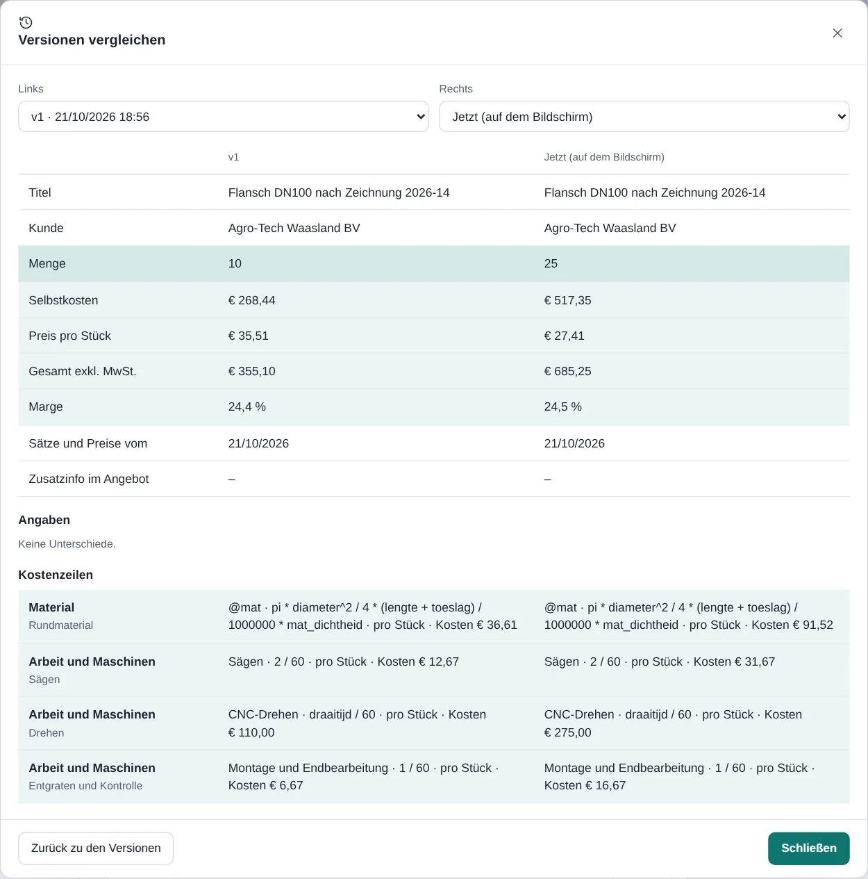
Task: Click the Drehen cost line label
Action: click(x=47, y=733)
